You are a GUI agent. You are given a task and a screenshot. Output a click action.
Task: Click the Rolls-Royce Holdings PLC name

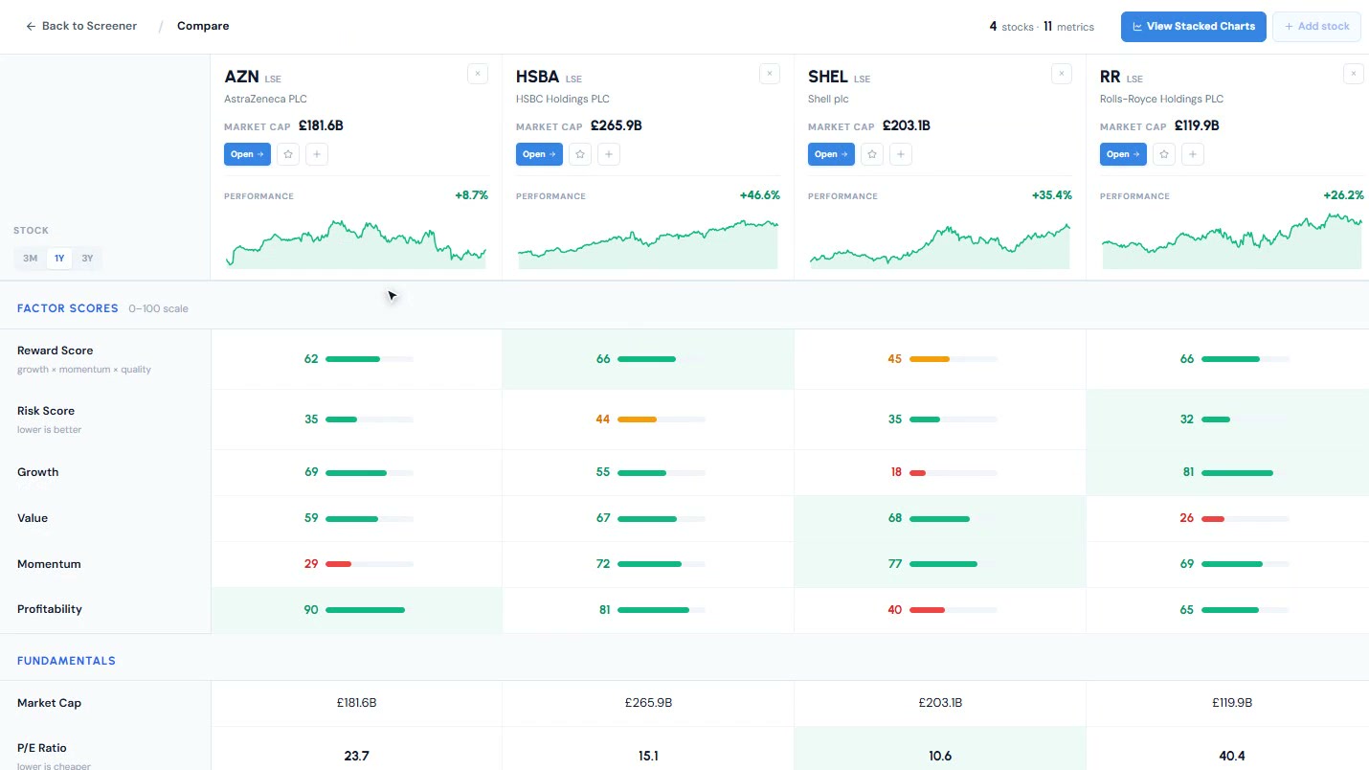[x=1161, y=99]
